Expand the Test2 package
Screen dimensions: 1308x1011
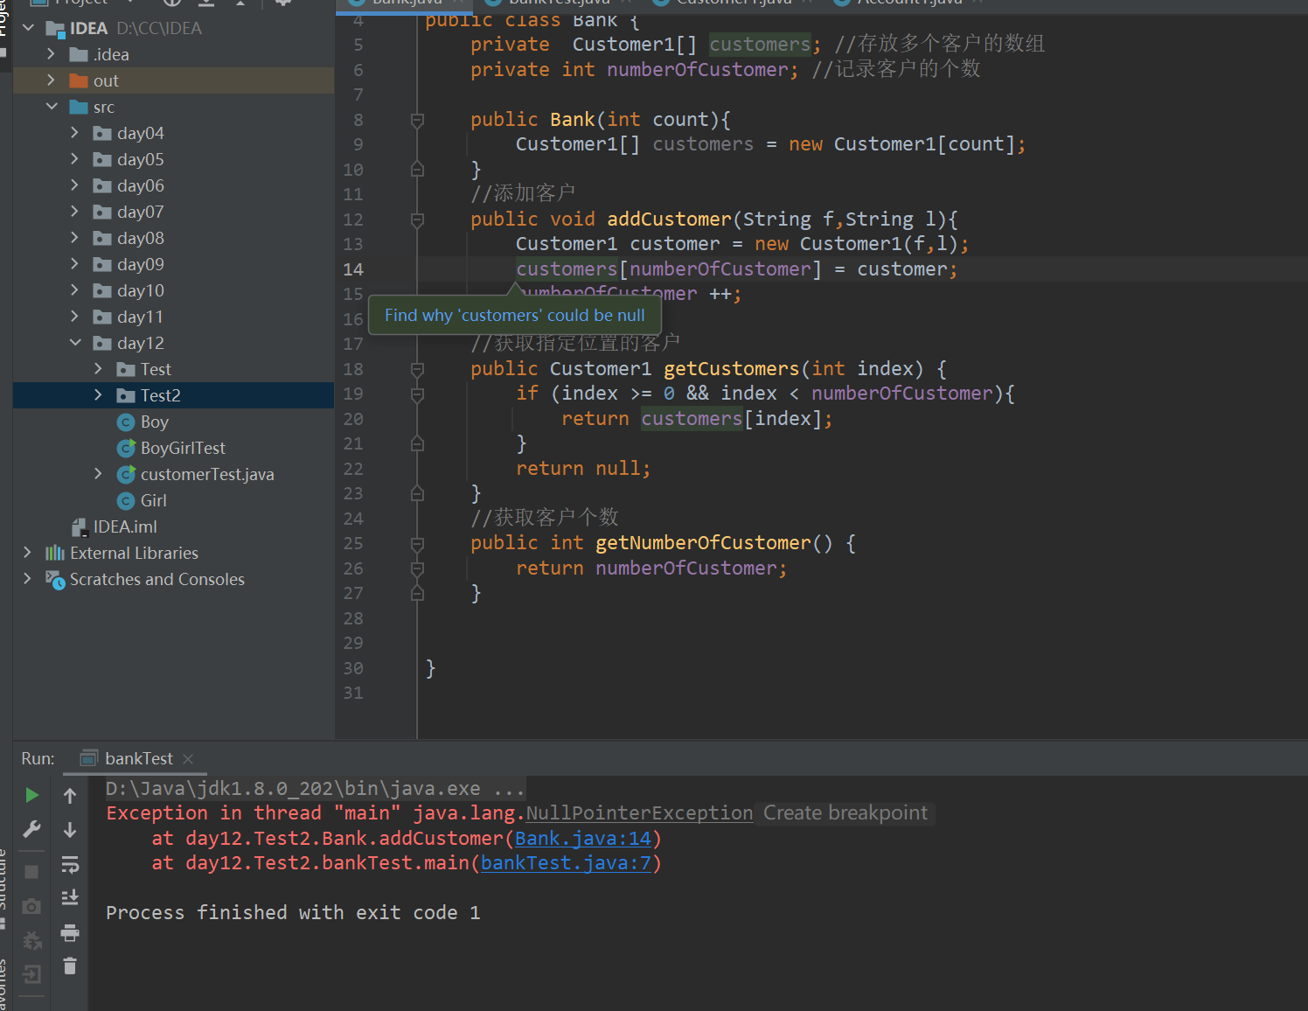click(98, 395)
